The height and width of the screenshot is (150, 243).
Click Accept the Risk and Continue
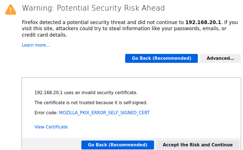click(198, 145)
